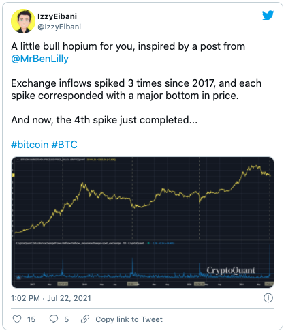Click the reply count 5
Image resolution: width=286 pixels, height=335 pixels.
pos(66,319)
